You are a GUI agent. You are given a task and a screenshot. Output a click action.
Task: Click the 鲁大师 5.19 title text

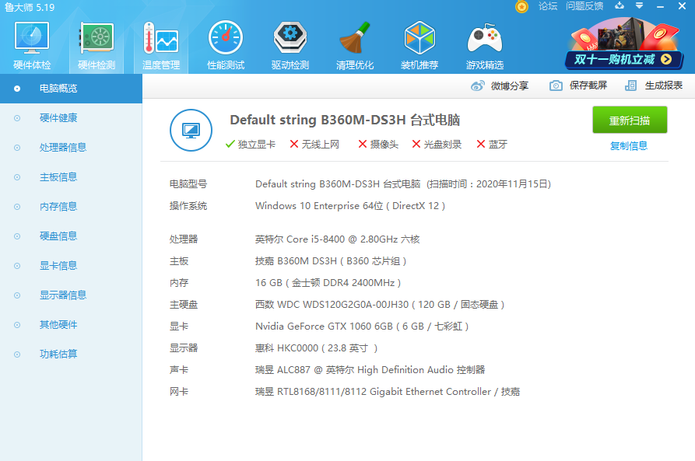[30, 8]
